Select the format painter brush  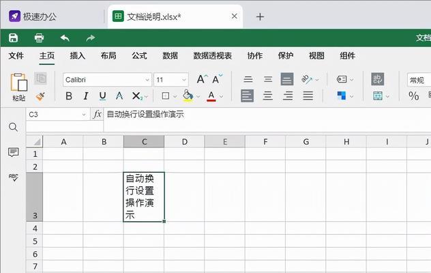point(40,96)
